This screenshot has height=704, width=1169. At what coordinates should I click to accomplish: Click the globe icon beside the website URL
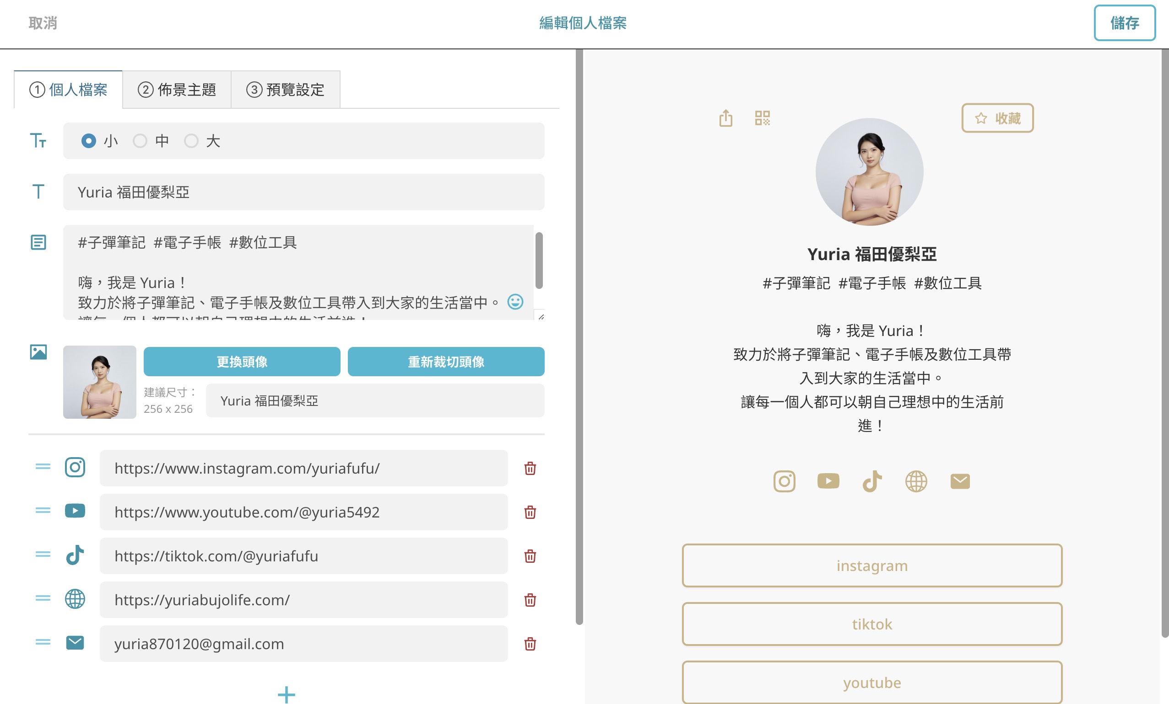75,599
